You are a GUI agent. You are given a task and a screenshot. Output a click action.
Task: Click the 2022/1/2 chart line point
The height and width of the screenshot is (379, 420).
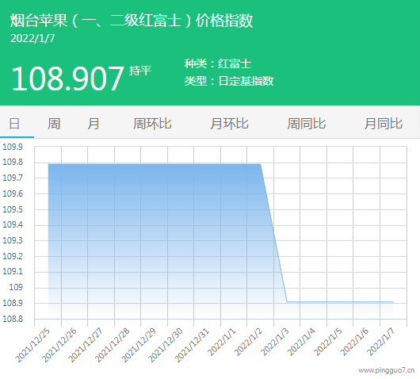pyautogui.click(x=261, y=164)
